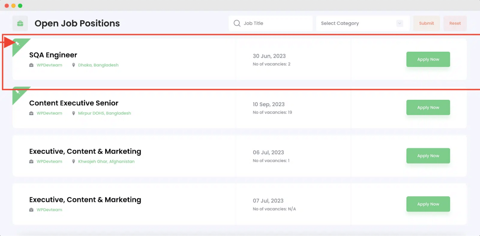The image size is (480, 236).
Task: Click Apply Now for SQA Engineer
Action: [428, 59]
